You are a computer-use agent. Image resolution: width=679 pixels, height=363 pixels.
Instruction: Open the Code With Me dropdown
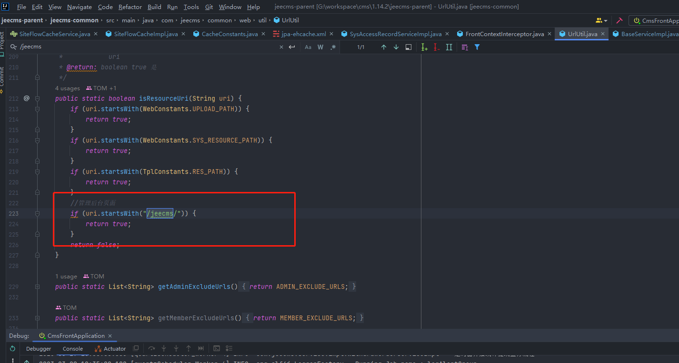click(601, 20)
